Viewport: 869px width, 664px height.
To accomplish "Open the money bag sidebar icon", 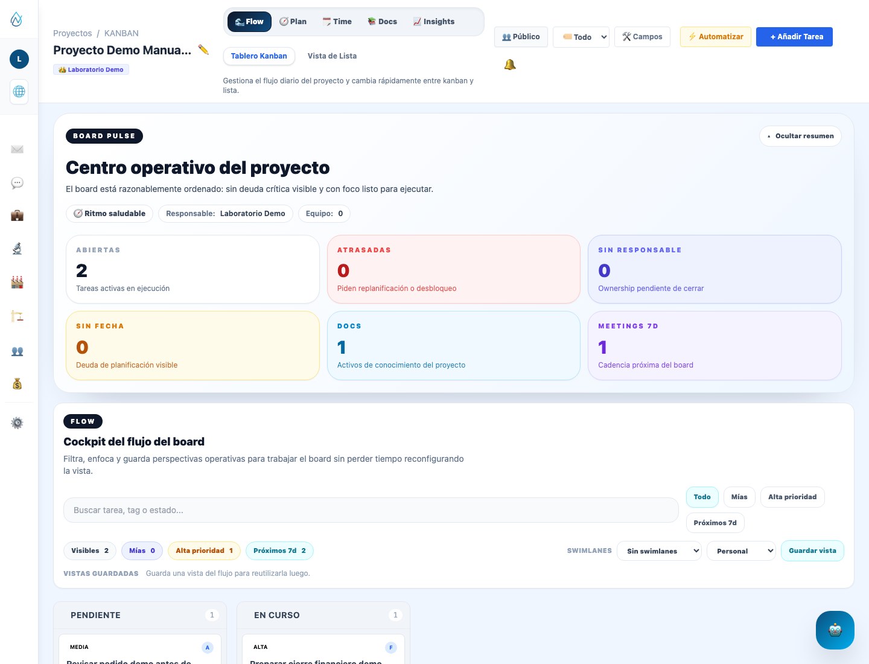I will click(x=18, y=384).
